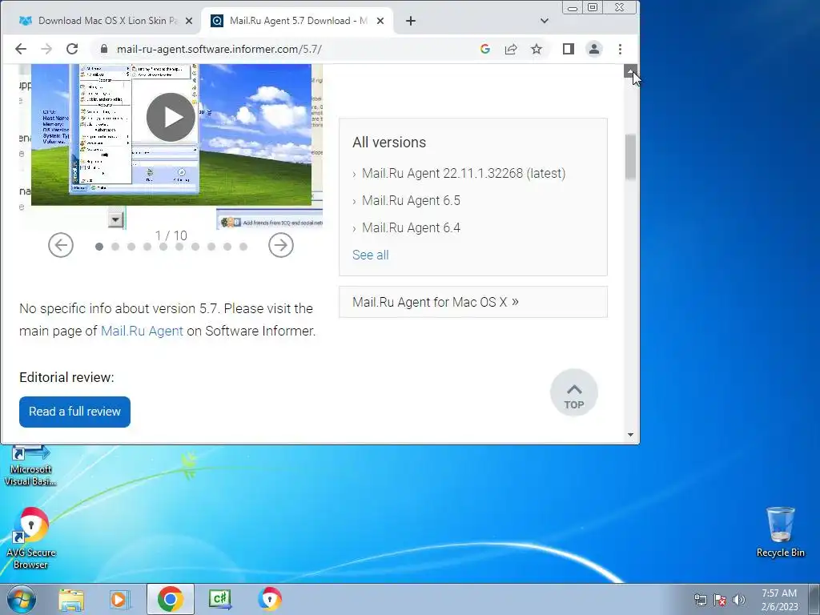This screenshot has width=820, height=615.
Task: Click the Read a full review button
Action: point(74,412)
